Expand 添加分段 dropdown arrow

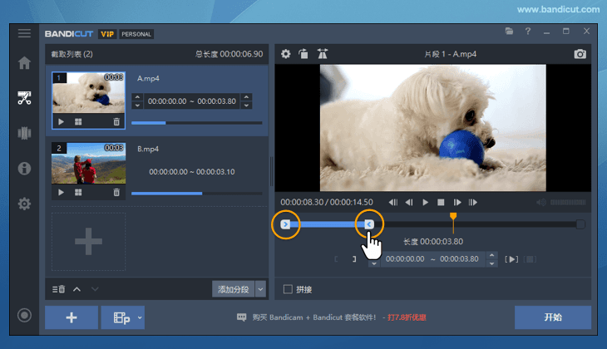click(261, 289)
